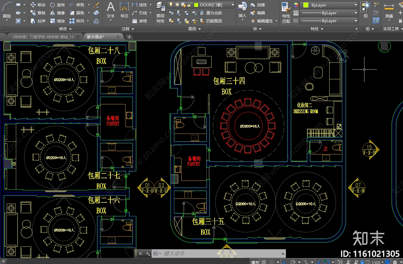Expand the Layers (图层) panel
The height and width of the screenshot is (264, 403).
(194, 29)
